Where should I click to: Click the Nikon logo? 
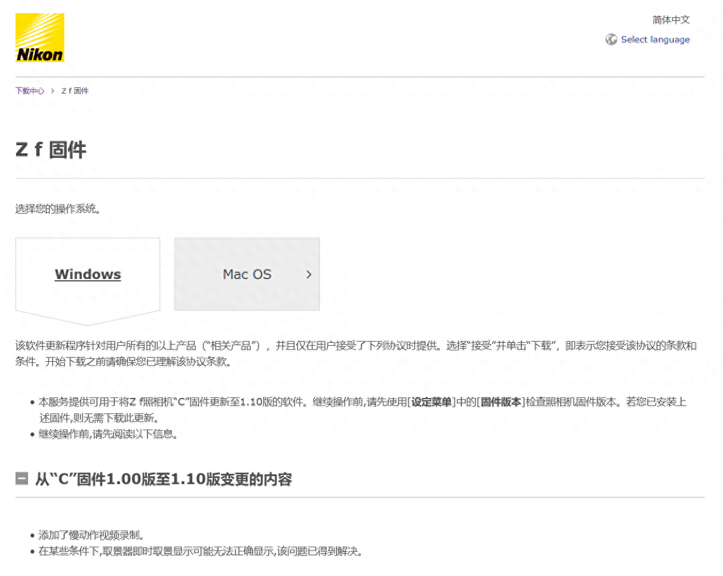tap(39, 37)
